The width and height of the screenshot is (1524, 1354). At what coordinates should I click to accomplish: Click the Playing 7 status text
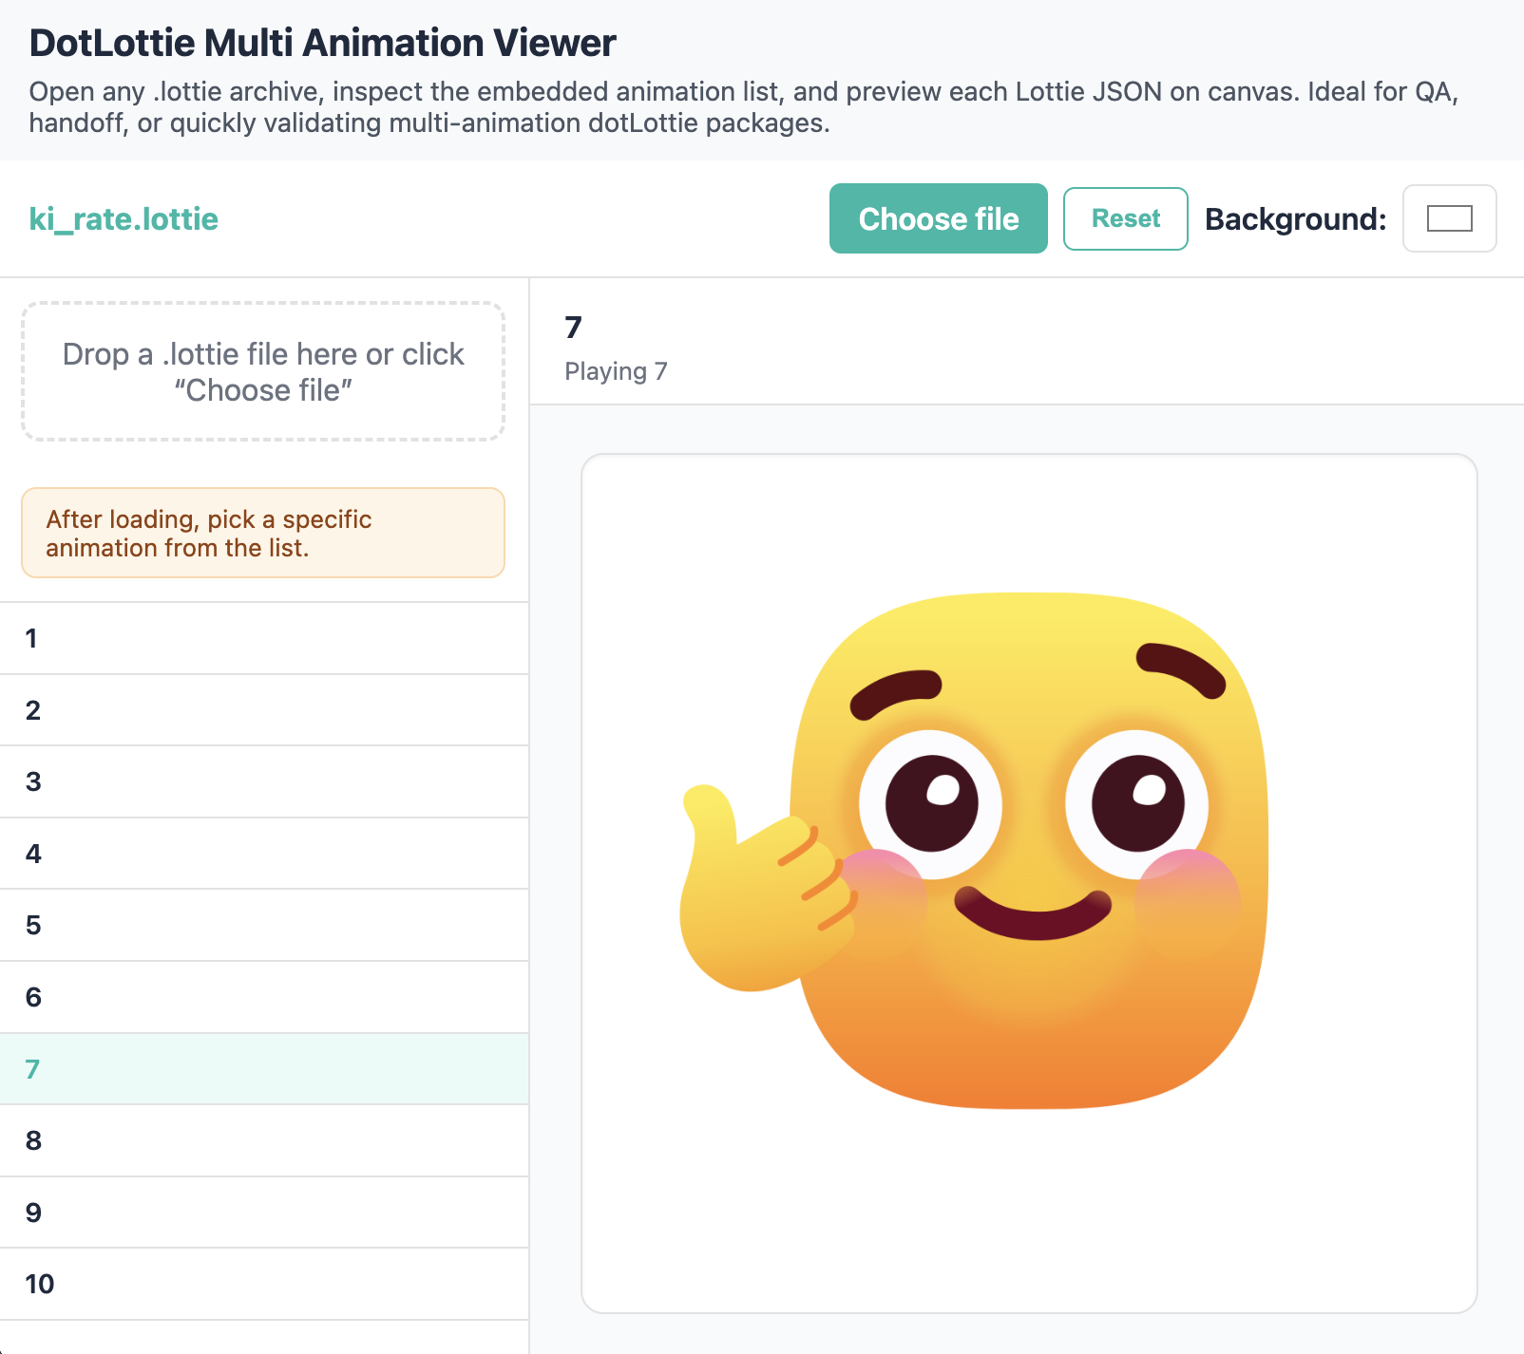(x=616, y=371)
